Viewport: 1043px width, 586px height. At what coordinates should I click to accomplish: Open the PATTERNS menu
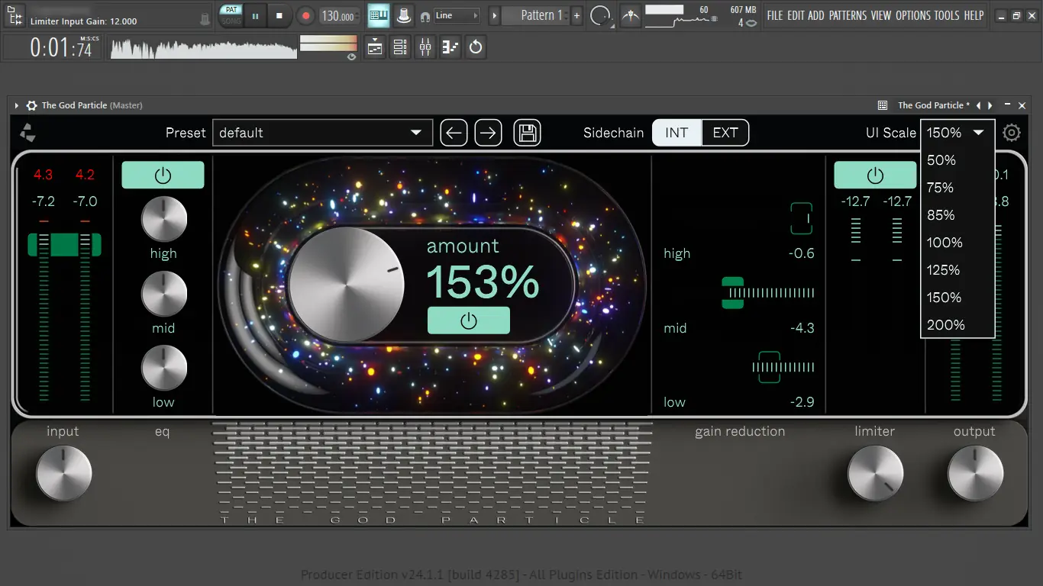[848, 15]
